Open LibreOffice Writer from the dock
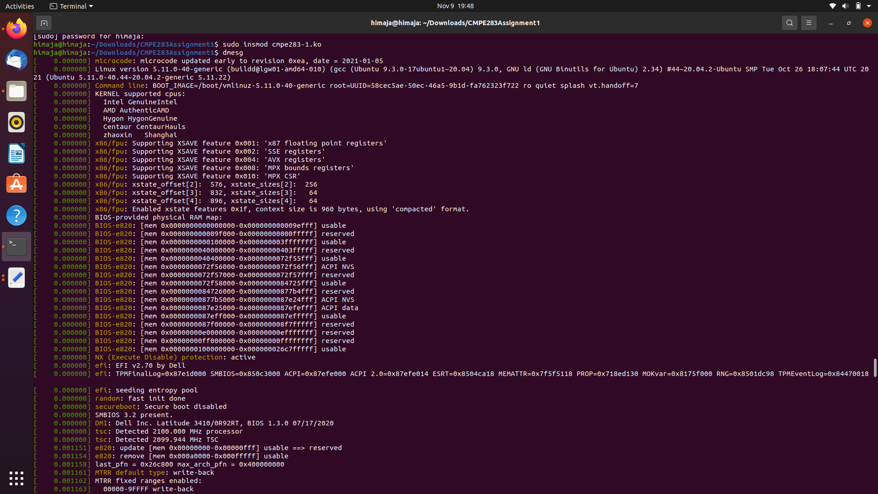This screenshot has height=494, width=878. [x=16, y=153]
